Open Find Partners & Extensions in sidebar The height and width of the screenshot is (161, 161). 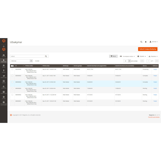pos(4,103)
